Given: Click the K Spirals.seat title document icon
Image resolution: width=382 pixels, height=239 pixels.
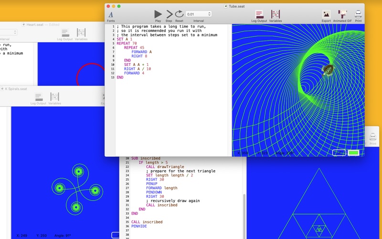Looking at the screenshot, I should (x=2, y=89).
